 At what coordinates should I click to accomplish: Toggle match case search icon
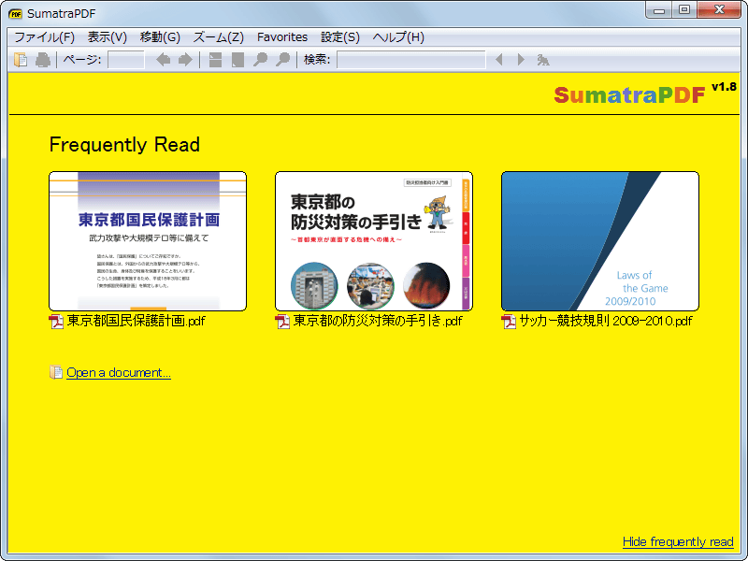(x=543, y=60)
